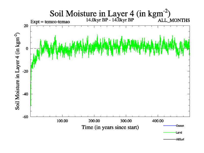Click the -40 y-axis tick label
The width and height of the screenshot is (204, 153).
(25, 94)
